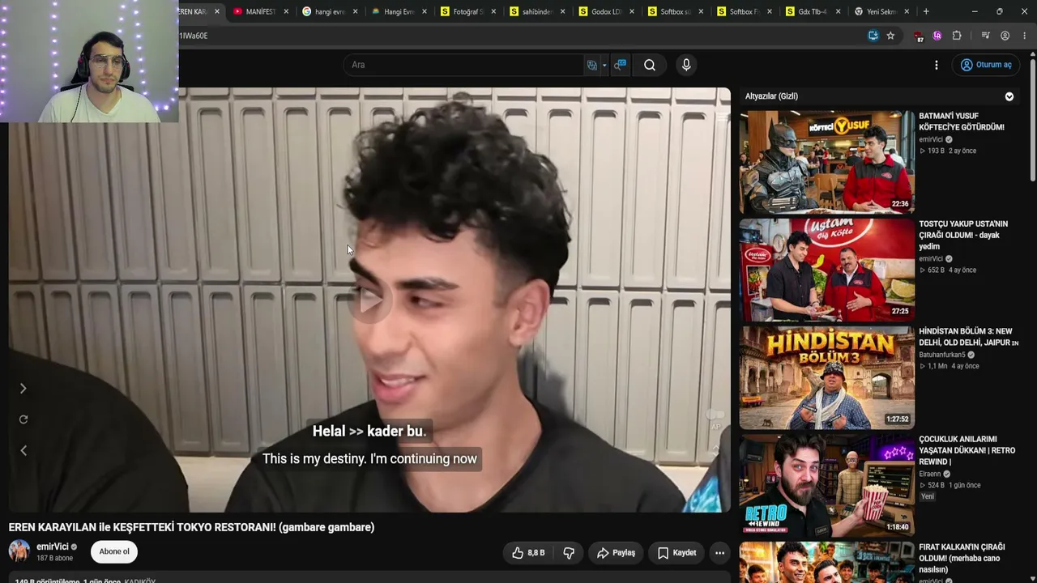The width and height of the screenshot is (1037, 583).
Task: Dislike the video with thumbs down
Action: [569, 553]
